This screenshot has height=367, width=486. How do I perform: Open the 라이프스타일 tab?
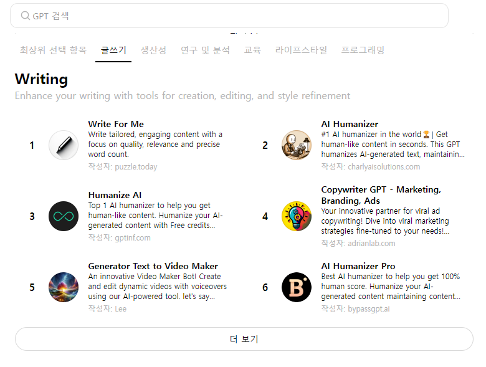click(x=301, y=50)
